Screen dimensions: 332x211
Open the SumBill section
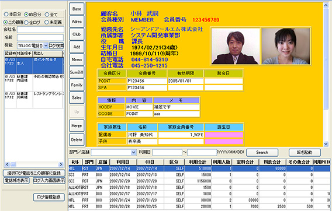click(77, 72)
